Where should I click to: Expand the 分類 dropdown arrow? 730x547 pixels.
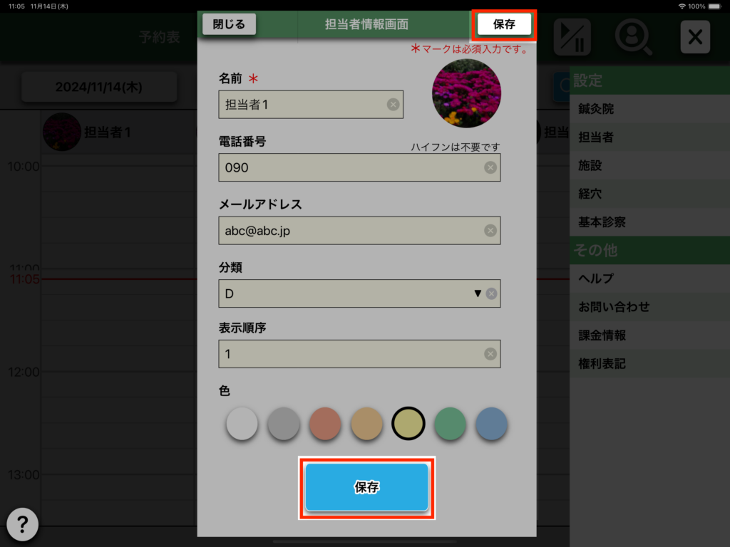click(477, 293)
